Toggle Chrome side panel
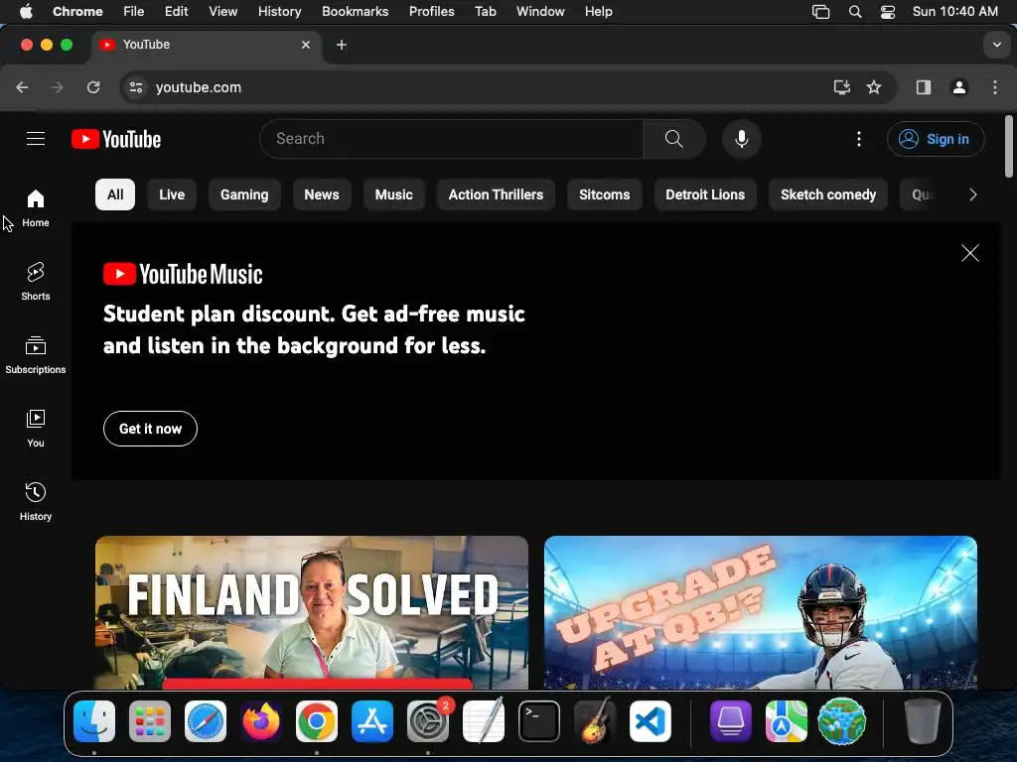Image resolution: width=1017 pixels, height=762 pixels. (x=924, y=87)
